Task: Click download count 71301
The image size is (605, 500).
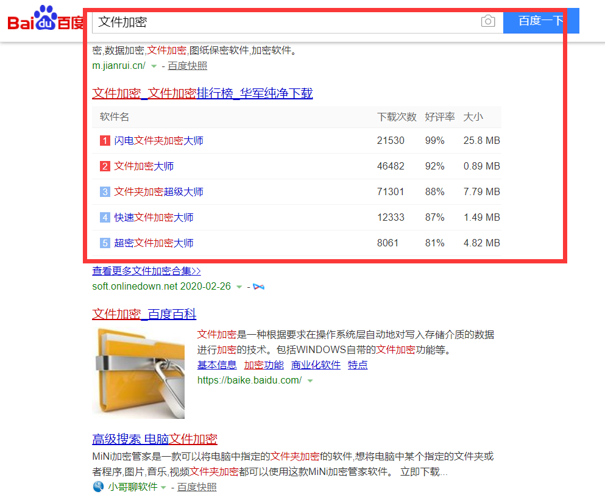Action: pyautogui.click(x=391, y=192)
